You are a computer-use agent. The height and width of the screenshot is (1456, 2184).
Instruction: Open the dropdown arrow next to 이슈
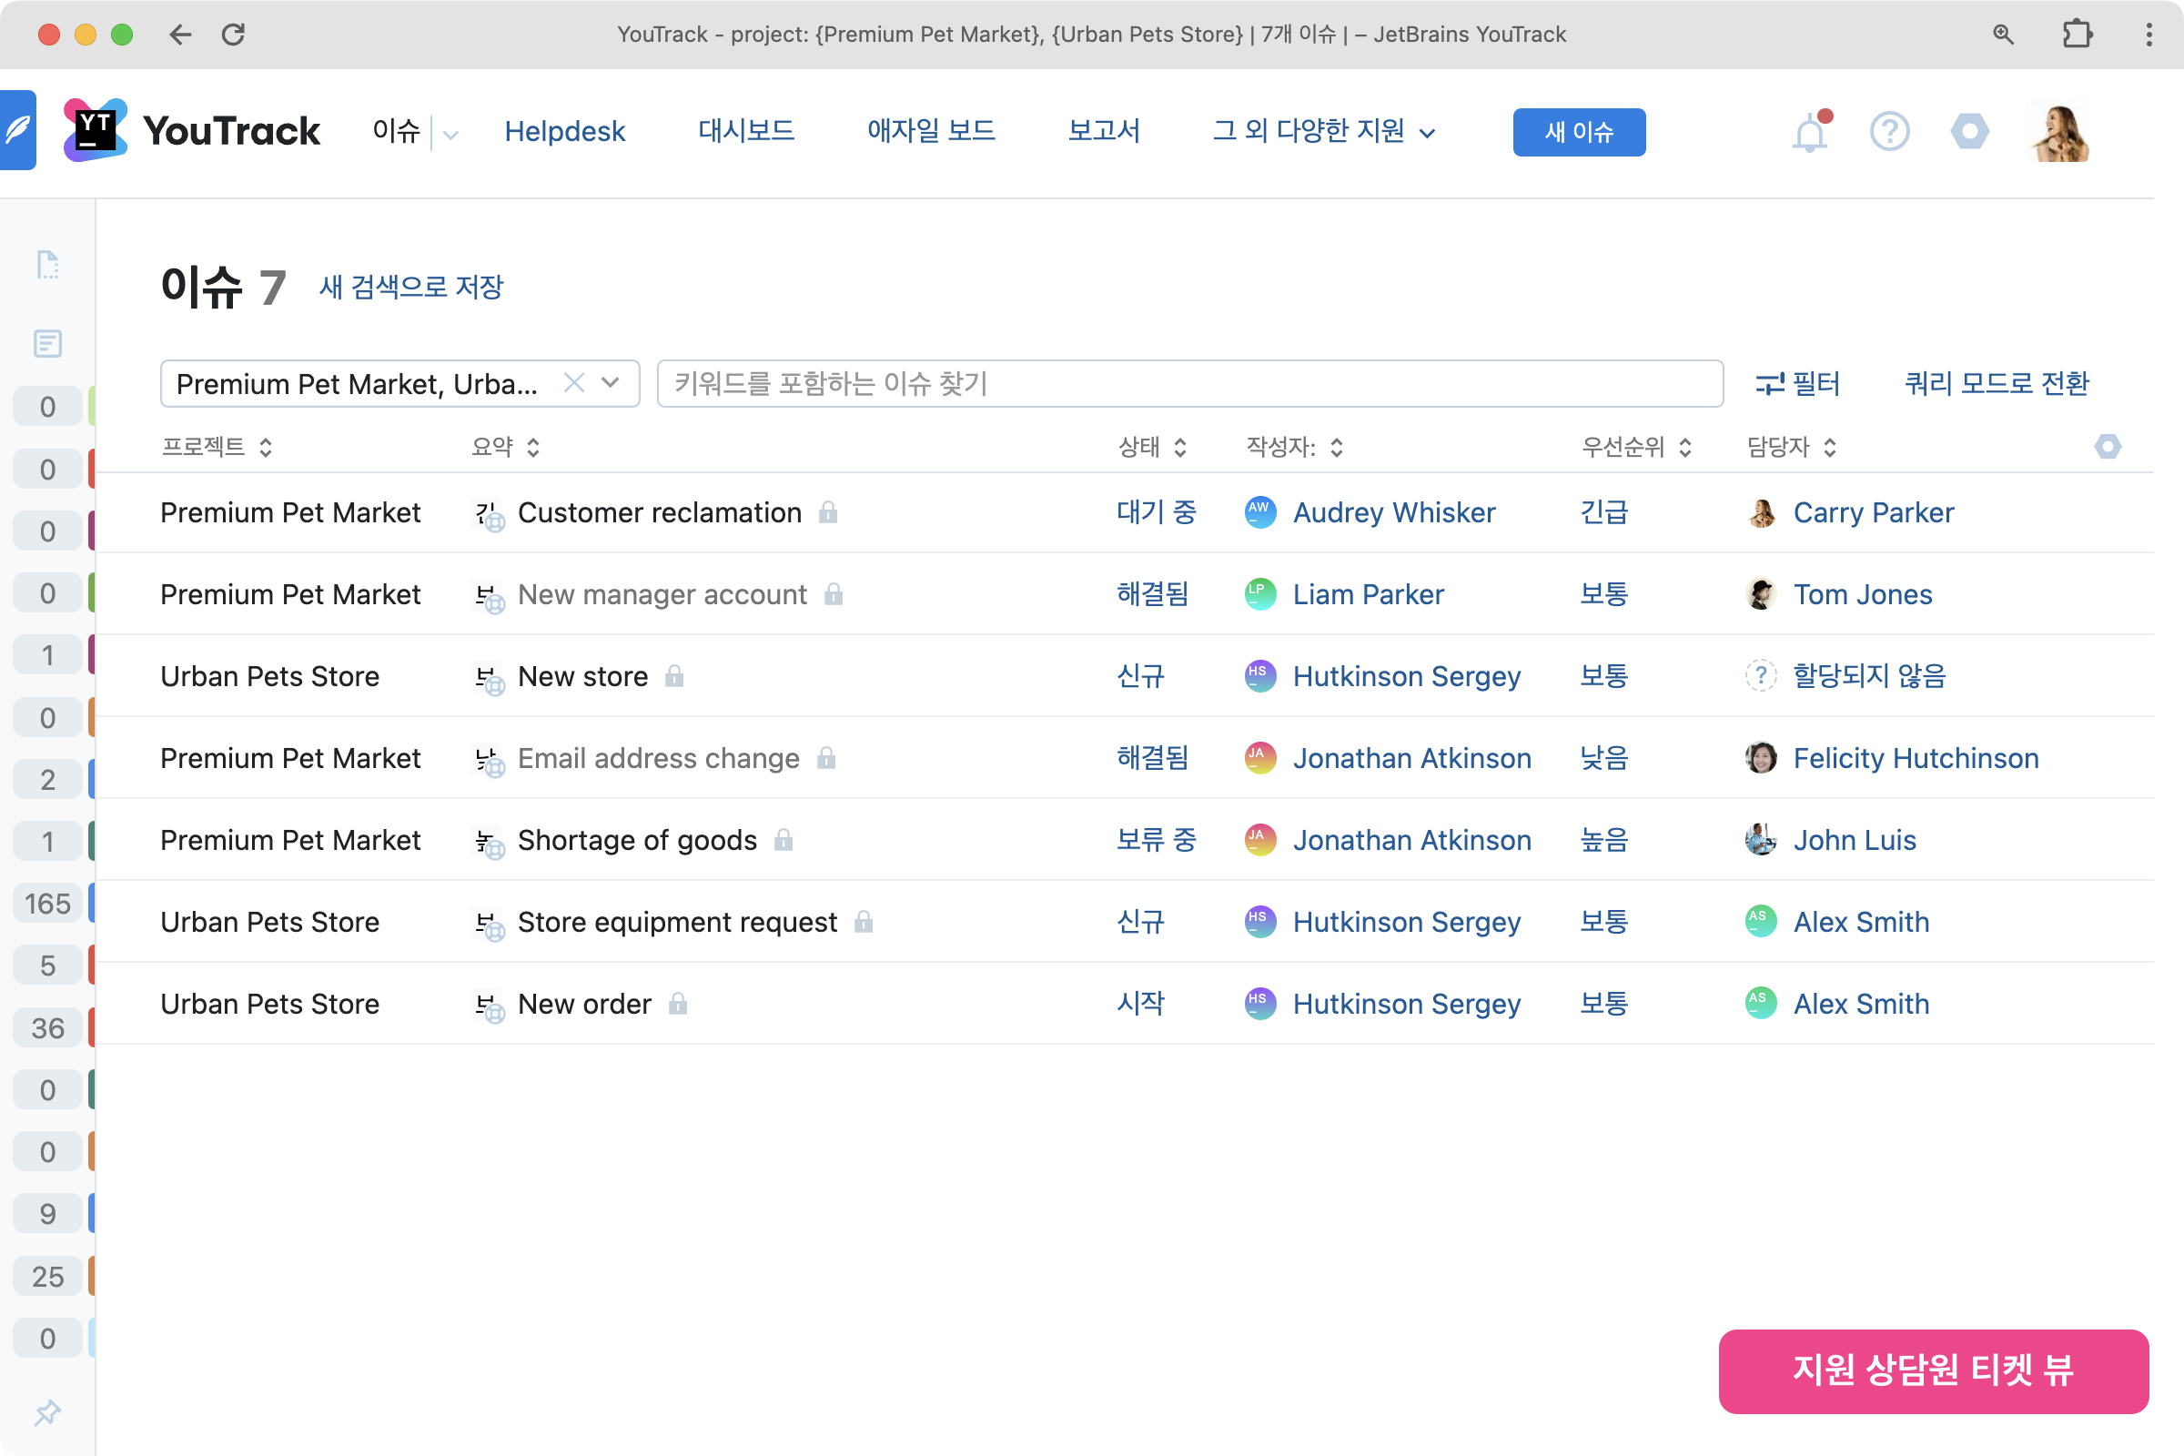coord(451,135)
